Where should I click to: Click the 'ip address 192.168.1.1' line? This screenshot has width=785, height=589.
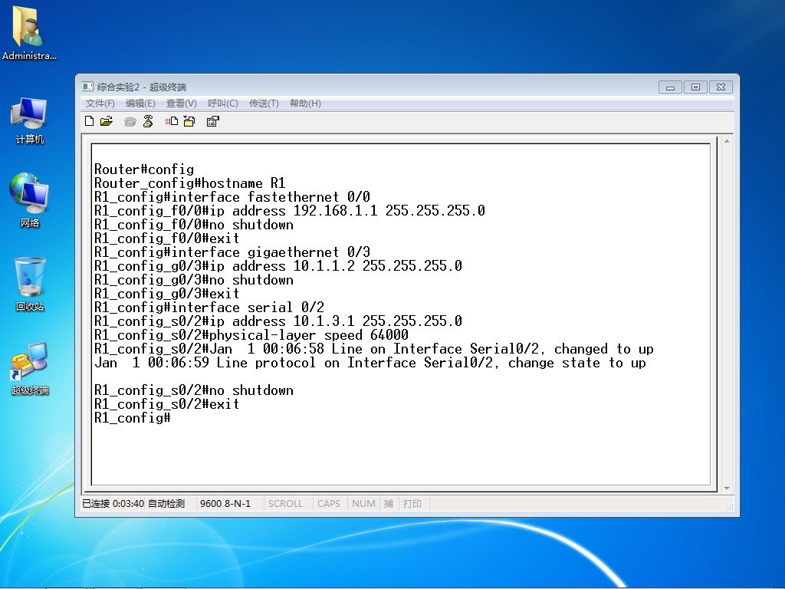289,211
